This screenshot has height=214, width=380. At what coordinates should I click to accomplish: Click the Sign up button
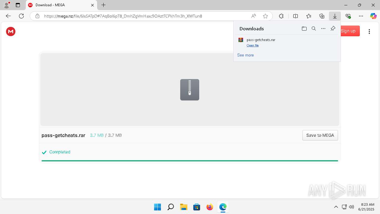(x=350, y=31)
